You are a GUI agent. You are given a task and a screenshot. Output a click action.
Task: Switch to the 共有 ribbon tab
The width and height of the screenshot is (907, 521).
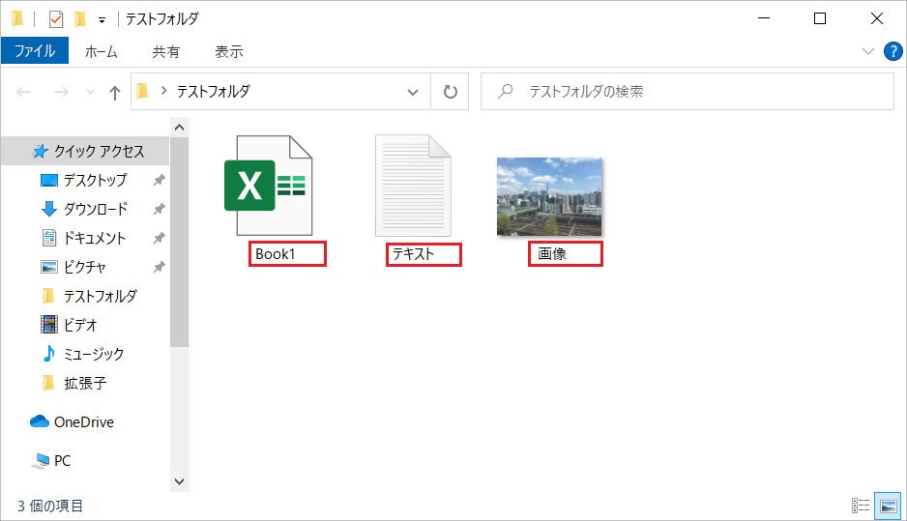pos(166,51)
